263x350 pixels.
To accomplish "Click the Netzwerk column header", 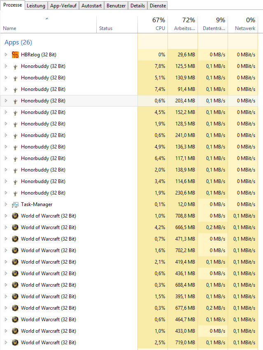I will 245,25.
